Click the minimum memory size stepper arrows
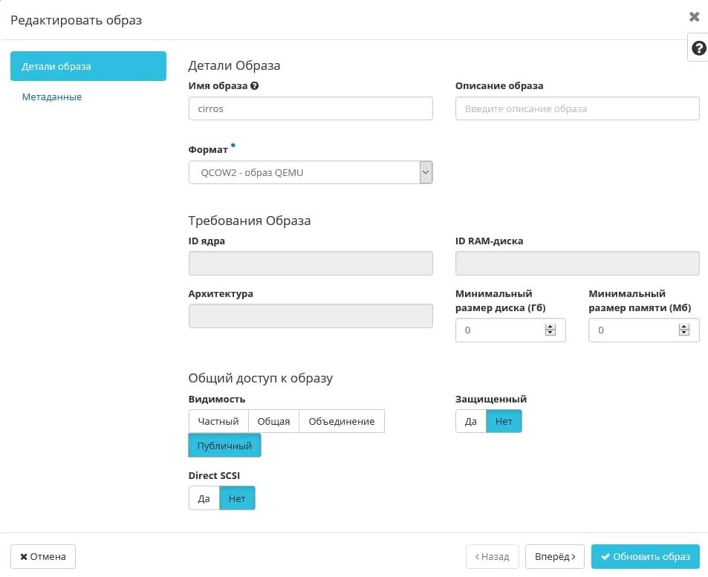This screenshot has width=708, height=577. tap(684, 330)
